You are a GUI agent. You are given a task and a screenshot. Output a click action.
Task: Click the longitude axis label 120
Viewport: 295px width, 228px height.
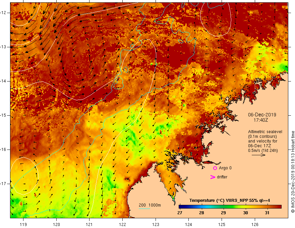[56, 224]
